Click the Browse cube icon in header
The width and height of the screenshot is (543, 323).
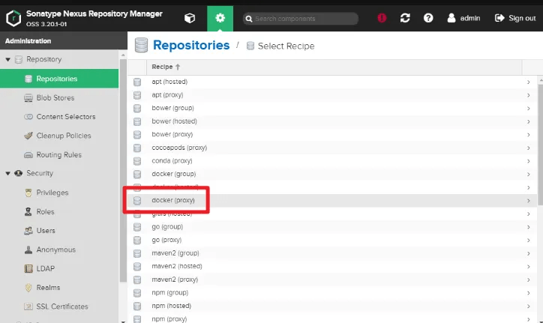click(x=190, y=18)
